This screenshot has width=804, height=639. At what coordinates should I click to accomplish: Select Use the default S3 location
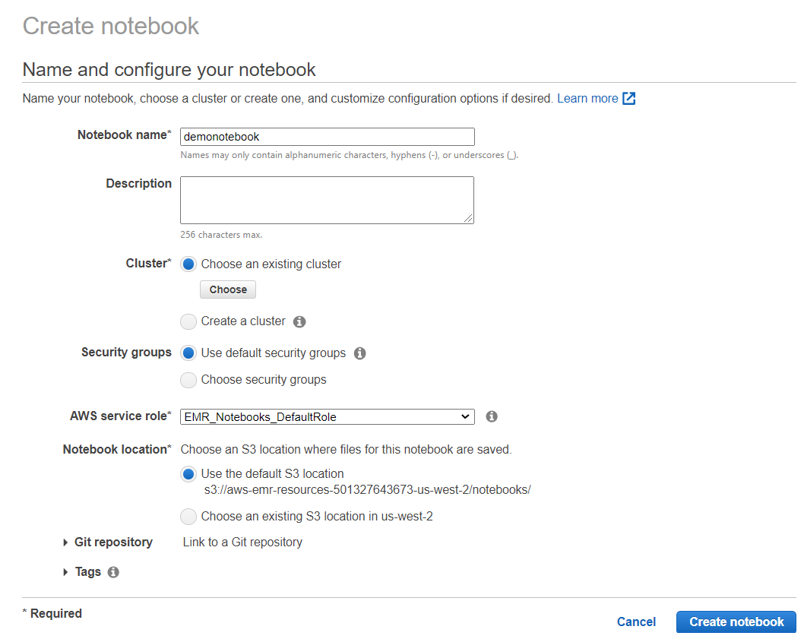click(x=188, y=473)
